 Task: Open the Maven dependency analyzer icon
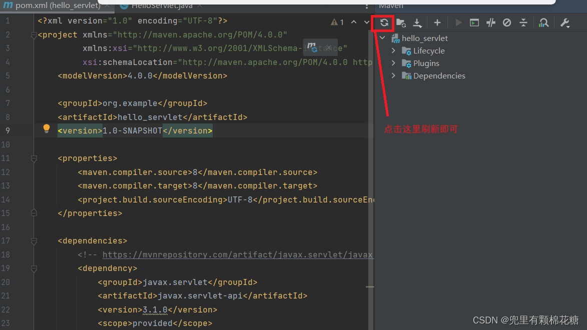click(x=543, y=23)
